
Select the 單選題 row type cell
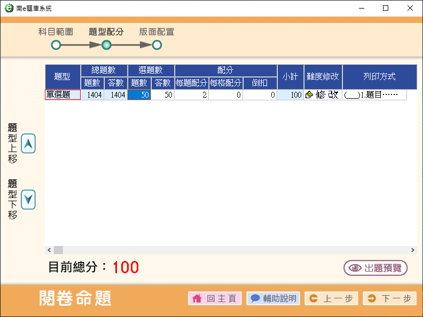62,95
